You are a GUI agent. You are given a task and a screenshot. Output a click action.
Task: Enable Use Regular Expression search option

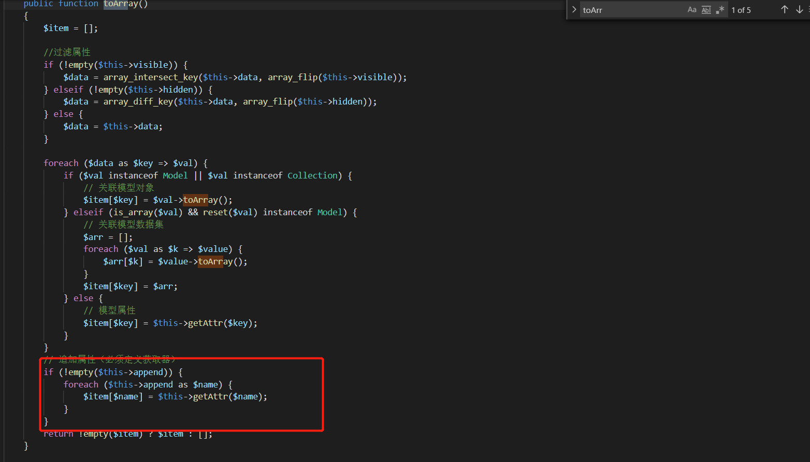[720, 10]
